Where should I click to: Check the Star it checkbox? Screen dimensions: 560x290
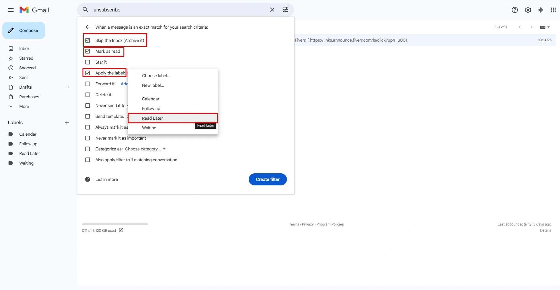tap(88, 62)
